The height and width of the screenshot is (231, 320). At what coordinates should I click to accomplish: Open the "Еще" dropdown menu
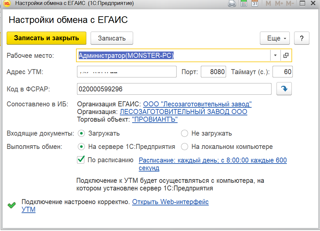pos(275,38)
